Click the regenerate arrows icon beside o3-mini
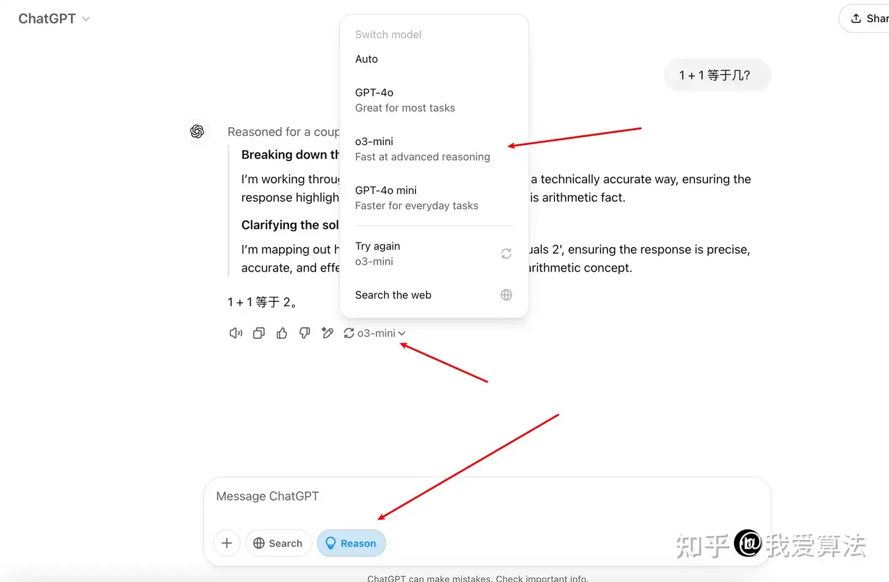 [x=349, y=333]
